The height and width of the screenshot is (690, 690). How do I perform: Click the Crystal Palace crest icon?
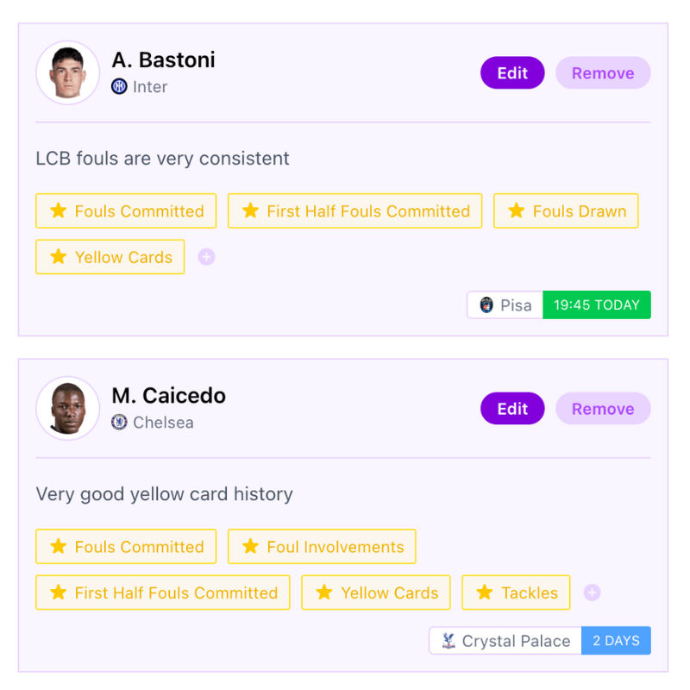(448, 641)
